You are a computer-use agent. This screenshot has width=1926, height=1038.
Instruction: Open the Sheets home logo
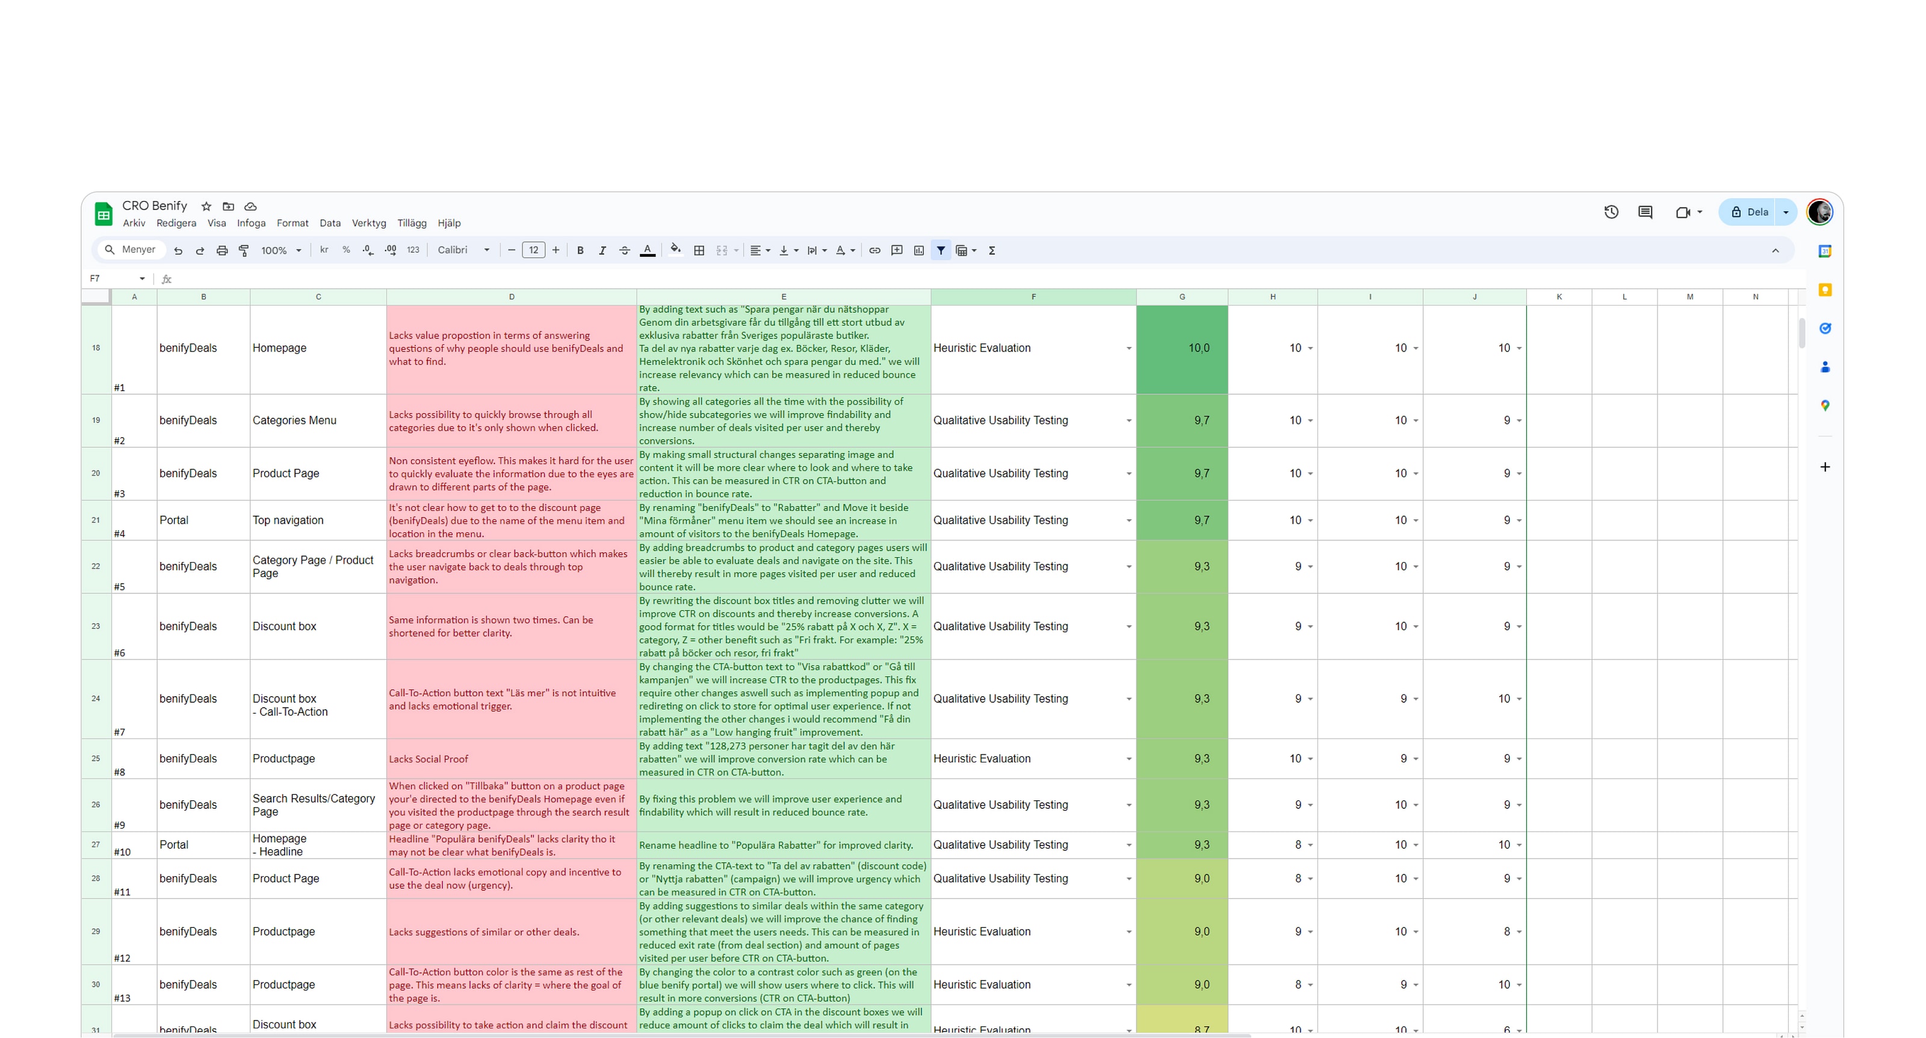tap(103, 214)
